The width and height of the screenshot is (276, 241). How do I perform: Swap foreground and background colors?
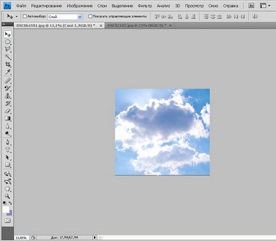[x=10, y=203]
